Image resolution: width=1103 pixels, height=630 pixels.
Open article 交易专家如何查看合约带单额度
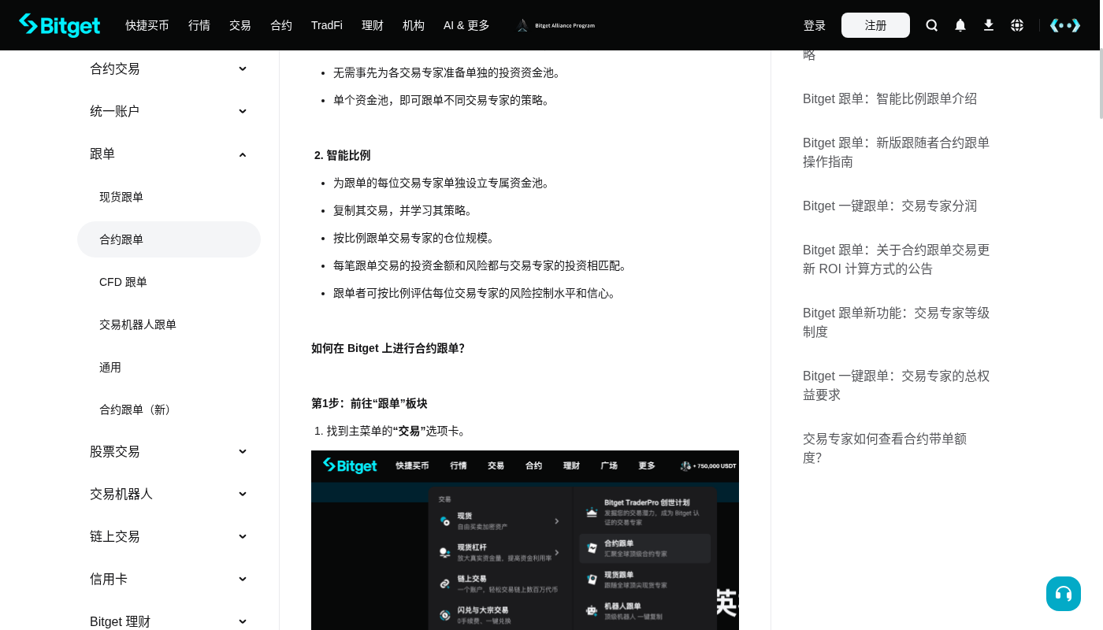click(x=885, y=448)
